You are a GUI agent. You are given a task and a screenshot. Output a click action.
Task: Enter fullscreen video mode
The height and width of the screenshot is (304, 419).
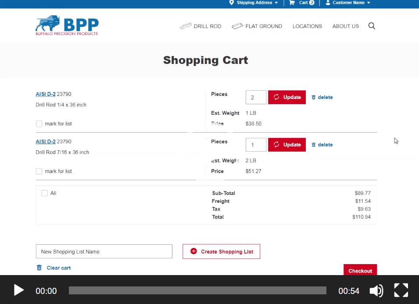401,290
